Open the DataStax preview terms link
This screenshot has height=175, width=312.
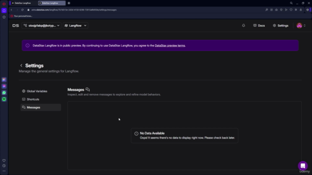point(170,45)
